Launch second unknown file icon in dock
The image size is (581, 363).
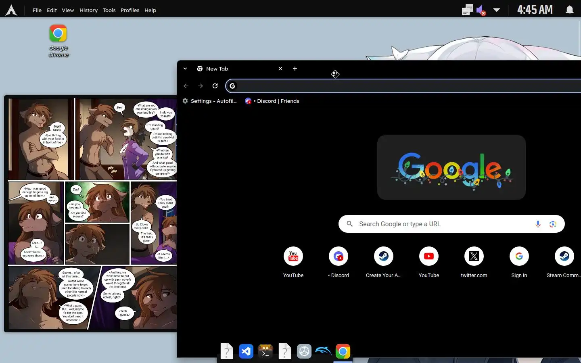(285, 351)
